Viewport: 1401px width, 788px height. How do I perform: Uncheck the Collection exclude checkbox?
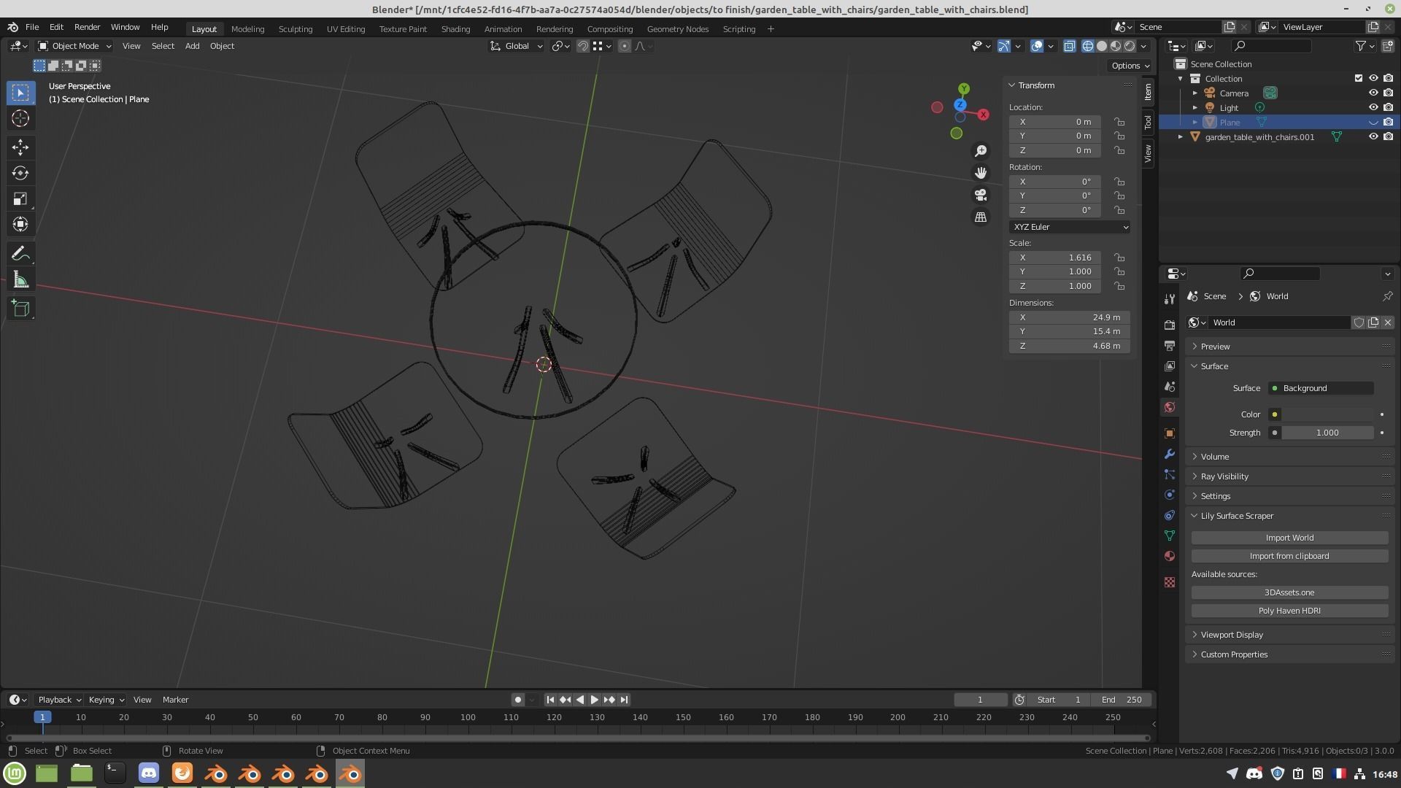click(1358, 79)
